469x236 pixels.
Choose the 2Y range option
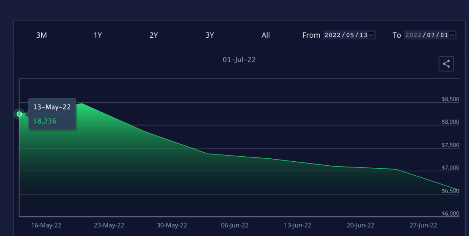point(154,35)
